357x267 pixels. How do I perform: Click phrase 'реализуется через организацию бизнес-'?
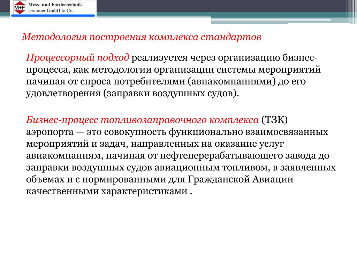pyautogui.click(x=225, y=58)
